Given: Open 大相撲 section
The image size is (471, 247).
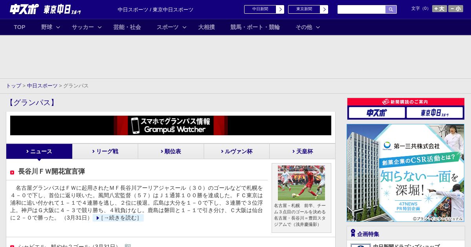Looking at the screenshot, I should tap(206, 27).
